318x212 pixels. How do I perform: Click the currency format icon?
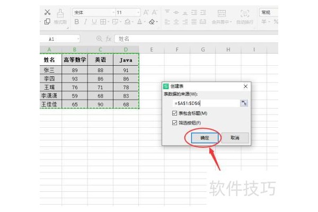pos(263,22)
